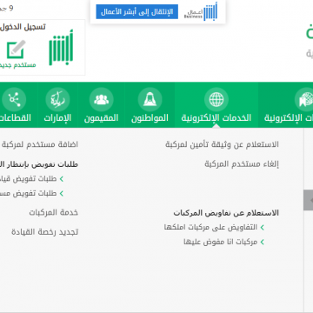Click the share nodes icon above القطاعات
313x313 pixels.
click(x=14, y=100)
